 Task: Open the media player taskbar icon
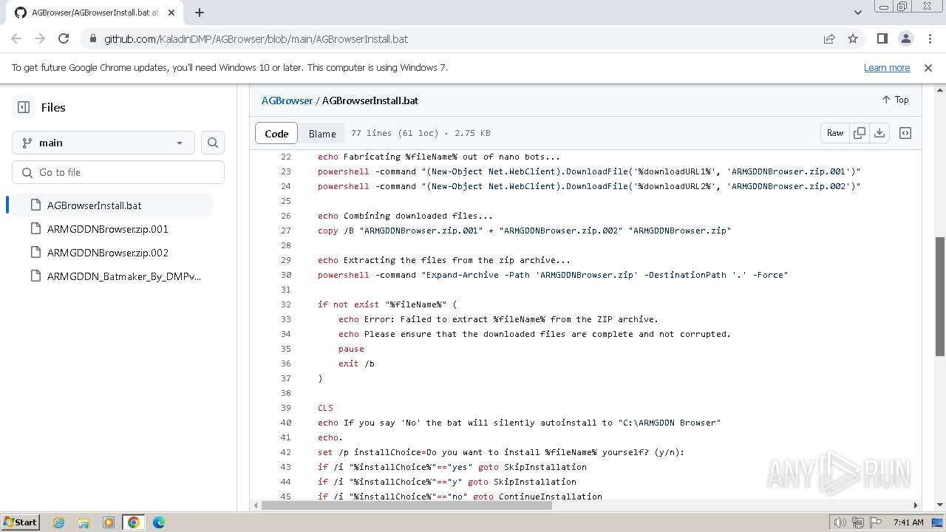(109, 522)
